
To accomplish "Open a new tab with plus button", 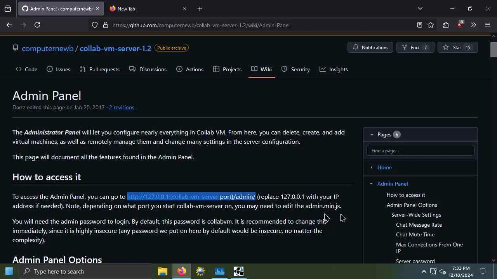I will 200,9.
